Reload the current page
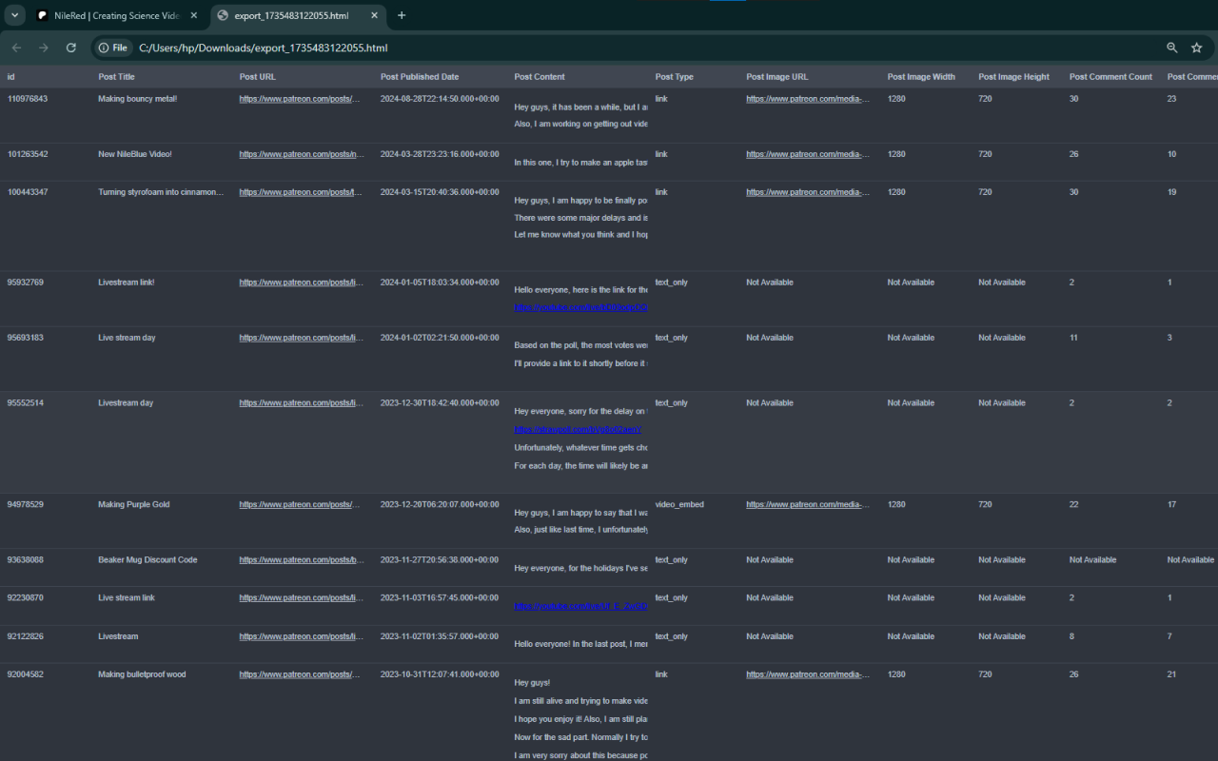The image size is (1218, 761). pyautogui.click(x=70, y=48)
